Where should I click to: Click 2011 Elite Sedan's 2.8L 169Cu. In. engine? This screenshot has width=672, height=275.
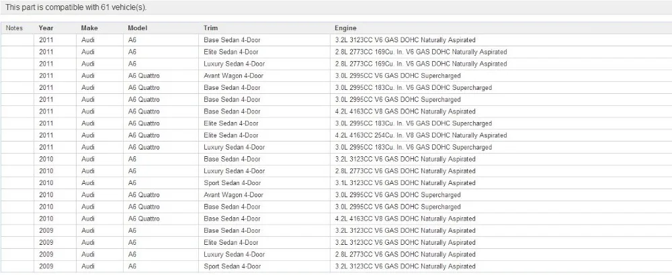[x=421, y=52]
